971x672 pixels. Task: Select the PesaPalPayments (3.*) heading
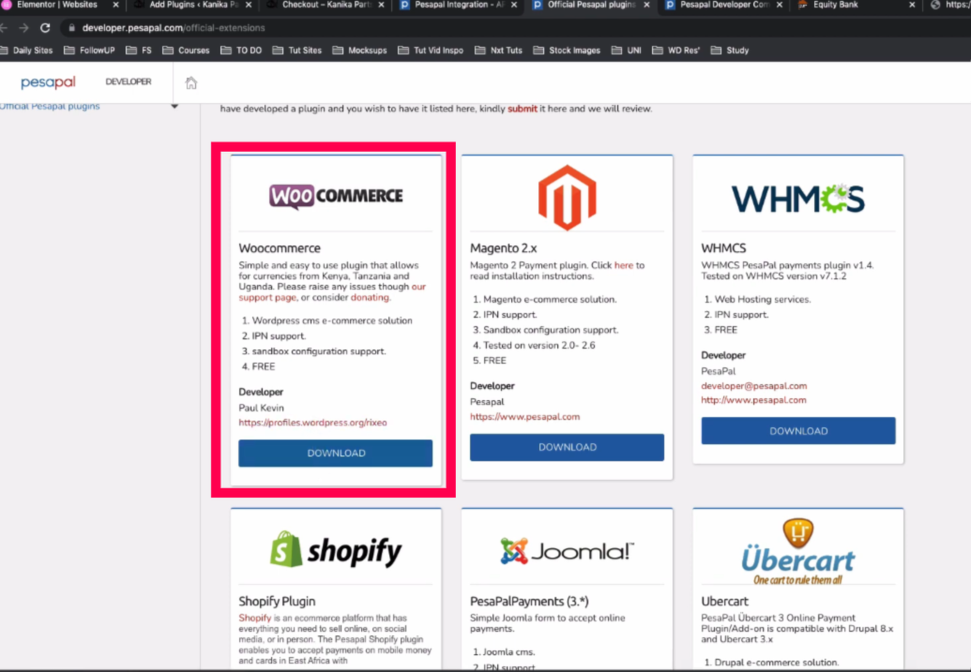coord(529,602)
